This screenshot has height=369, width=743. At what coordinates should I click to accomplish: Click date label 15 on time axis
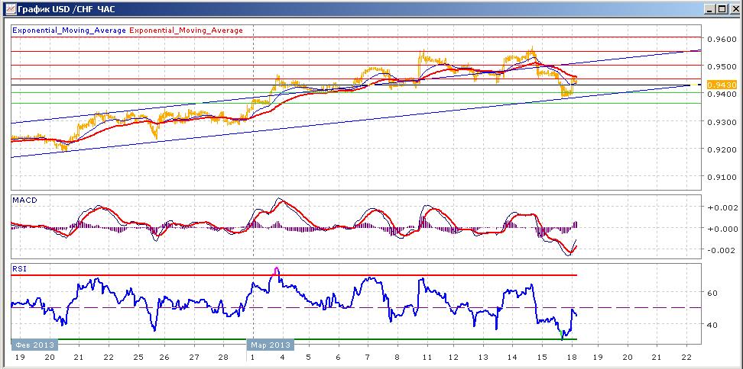(542, 358)
